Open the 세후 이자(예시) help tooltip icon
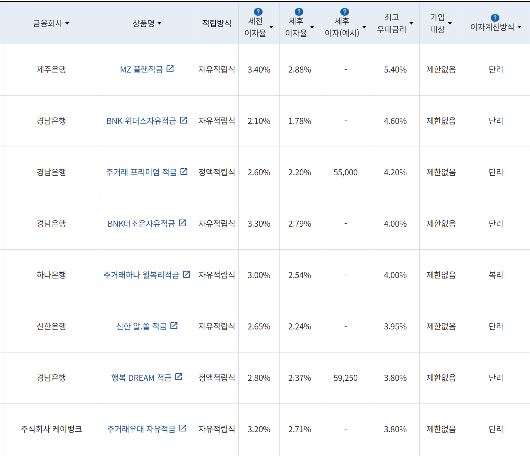530x456 pixels. pyautogui.click(x=344, y=11)
